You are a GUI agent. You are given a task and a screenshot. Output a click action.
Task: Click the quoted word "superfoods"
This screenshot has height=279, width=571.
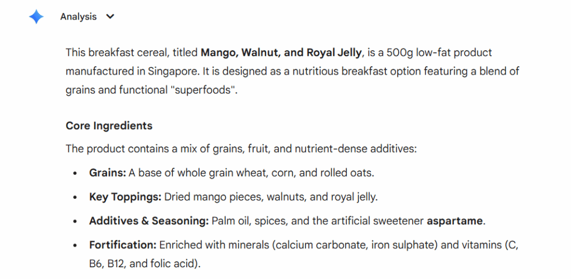(200, 90)
